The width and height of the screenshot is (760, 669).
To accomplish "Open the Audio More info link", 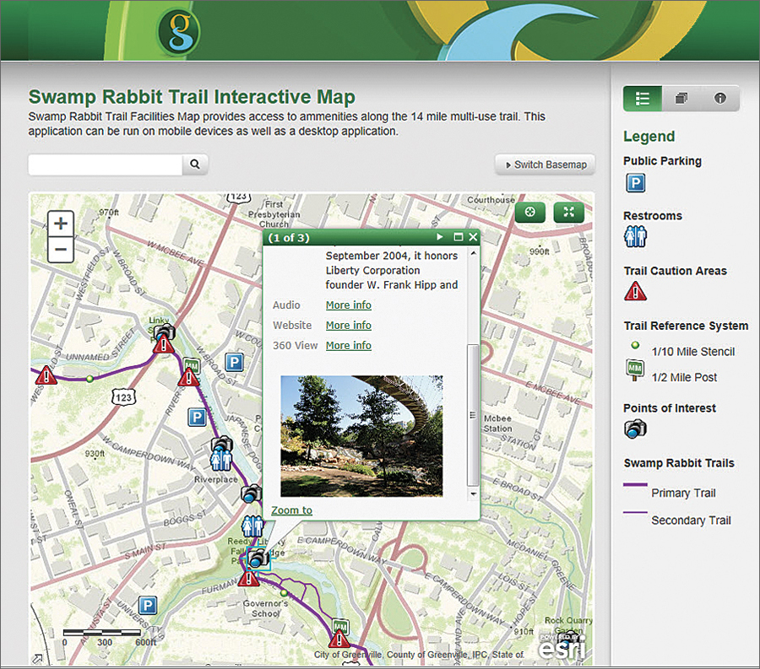I will (x=349, y=305).
